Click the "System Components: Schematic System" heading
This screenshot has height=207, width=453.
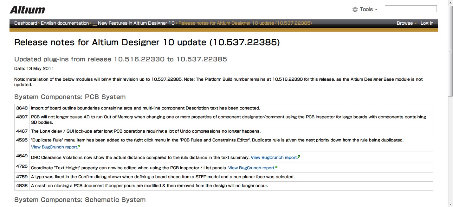click(x=80, y=200)
